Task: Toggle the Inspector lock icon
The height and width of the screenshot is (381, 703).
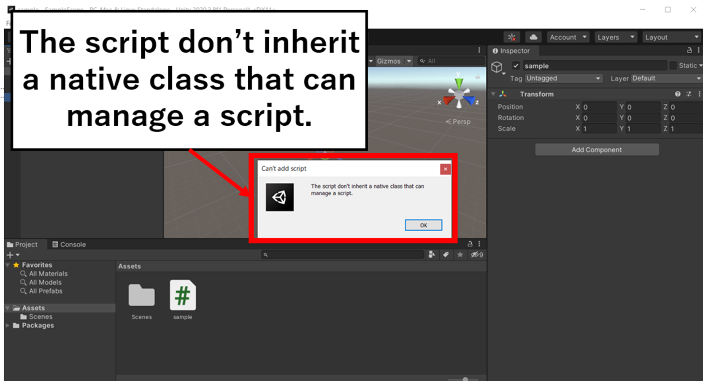Action: coord(689,50)
